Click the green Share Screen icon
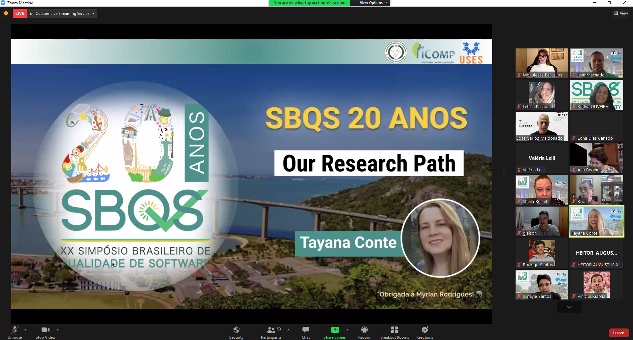 [335, 330]
